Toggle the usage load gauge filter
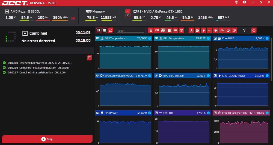273x145 pixels. pyautogui.click(x=228, y=31)
